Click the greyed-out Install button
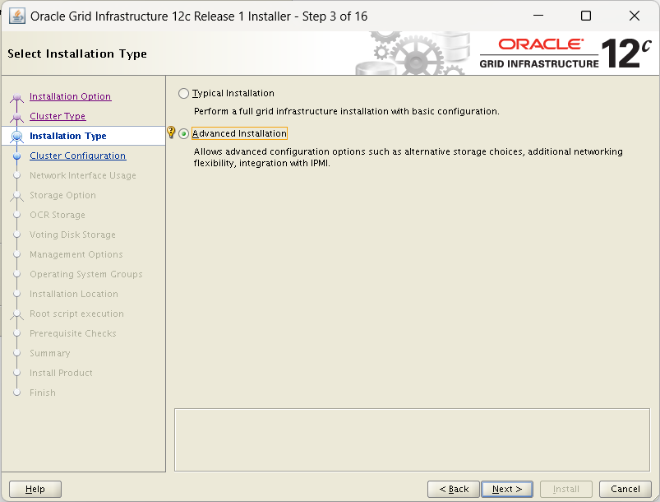 [x=566, y=489]
